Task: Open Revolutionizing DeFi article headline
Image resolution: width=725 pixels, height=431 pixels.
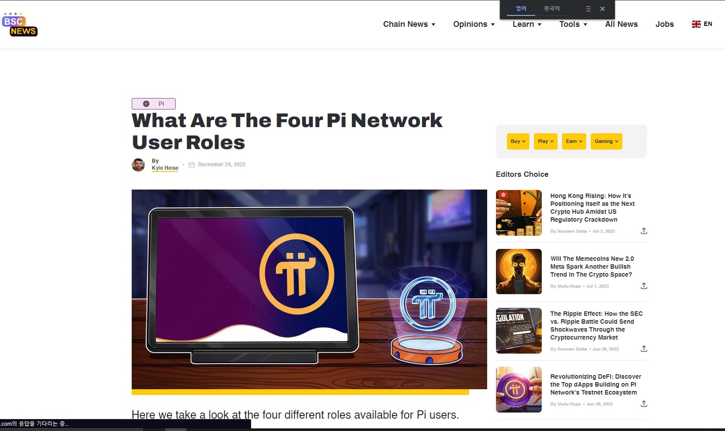Action: click(596, 384)
